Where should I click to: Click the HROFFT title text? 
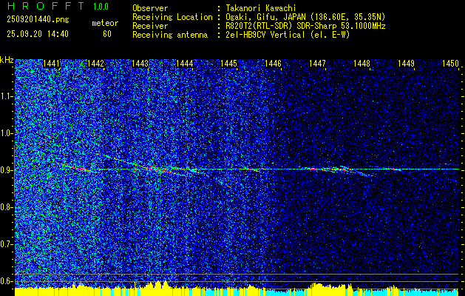click(x=46, y=6)
